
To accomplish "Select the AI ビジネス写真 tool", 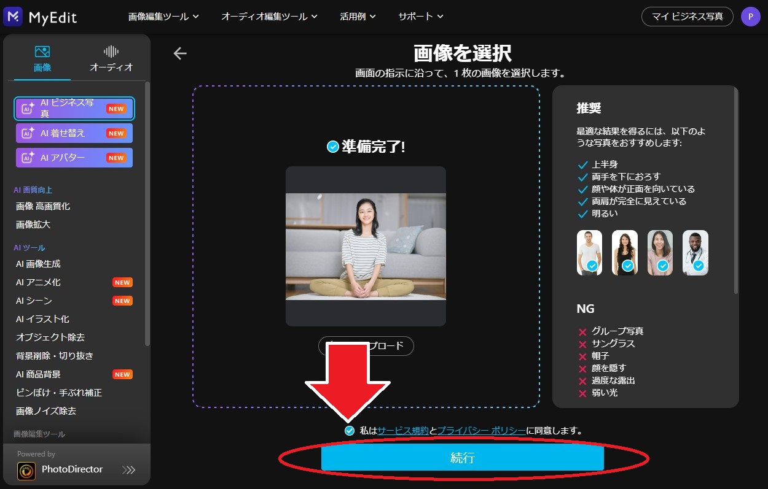I will (74, 109).
